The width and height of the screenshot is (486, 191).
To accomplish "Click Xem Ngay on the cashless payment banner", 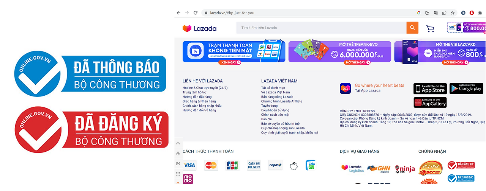I will click(230, 62).
